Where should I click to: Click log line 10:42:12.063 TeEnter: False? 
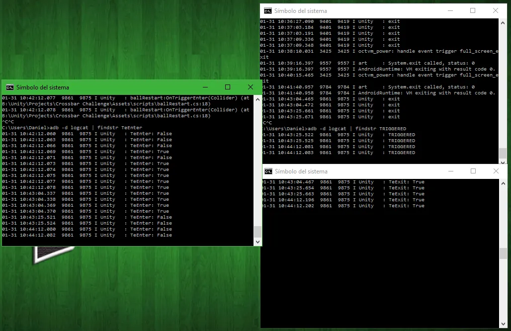87,140
